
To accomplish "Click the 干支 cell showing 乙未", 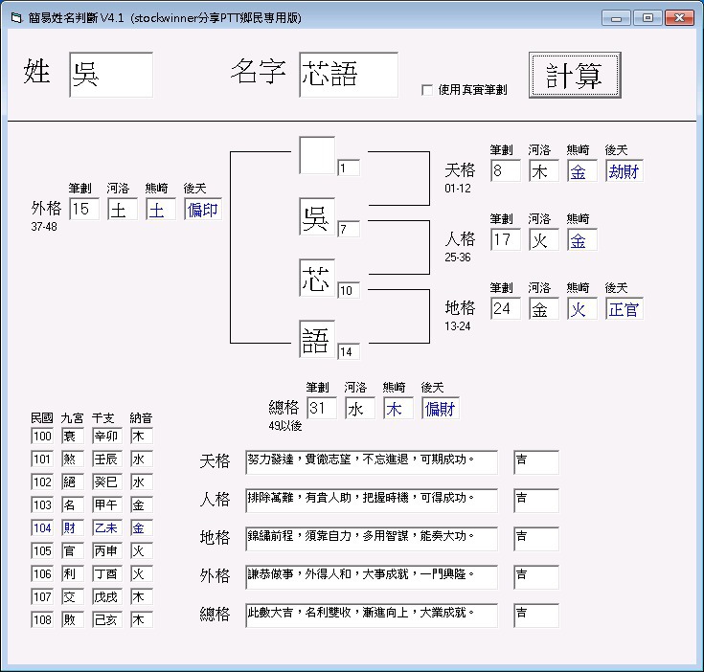I will point(107,528).
